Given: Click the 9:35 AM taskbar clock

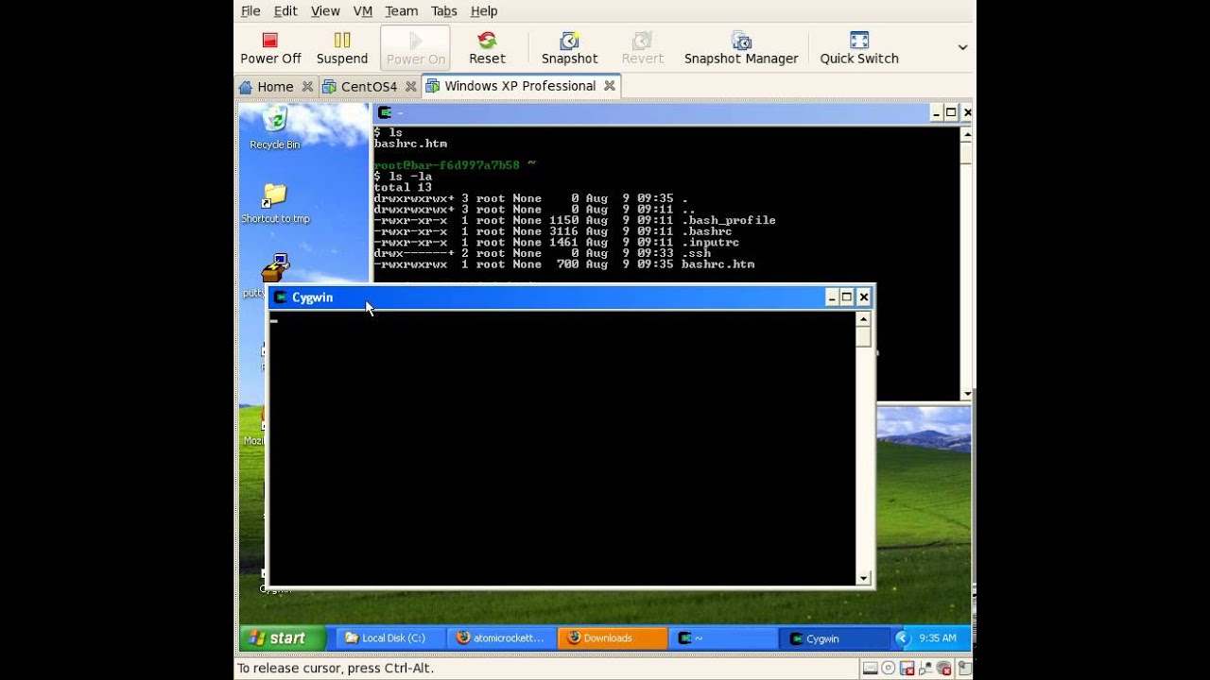Looking at the screenshot, I should click(938, 638).
